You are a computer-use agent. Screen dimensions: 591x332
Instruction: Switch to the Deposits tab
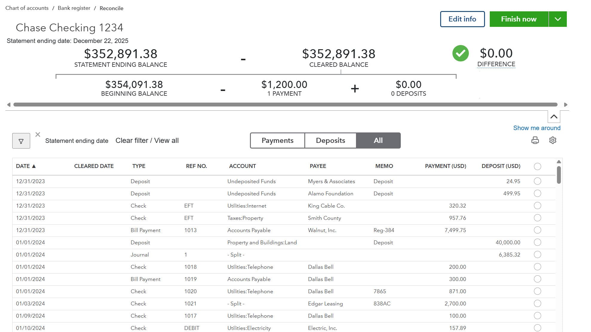point(330,140)
